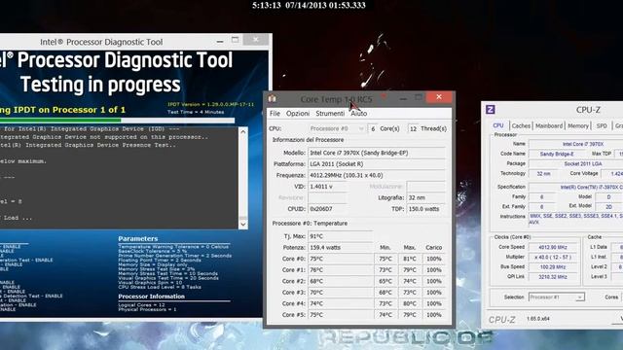Click Core #4 max temperature 80°C
The width and height of the screenshot is (623, 350).
(x=410, y=303)
